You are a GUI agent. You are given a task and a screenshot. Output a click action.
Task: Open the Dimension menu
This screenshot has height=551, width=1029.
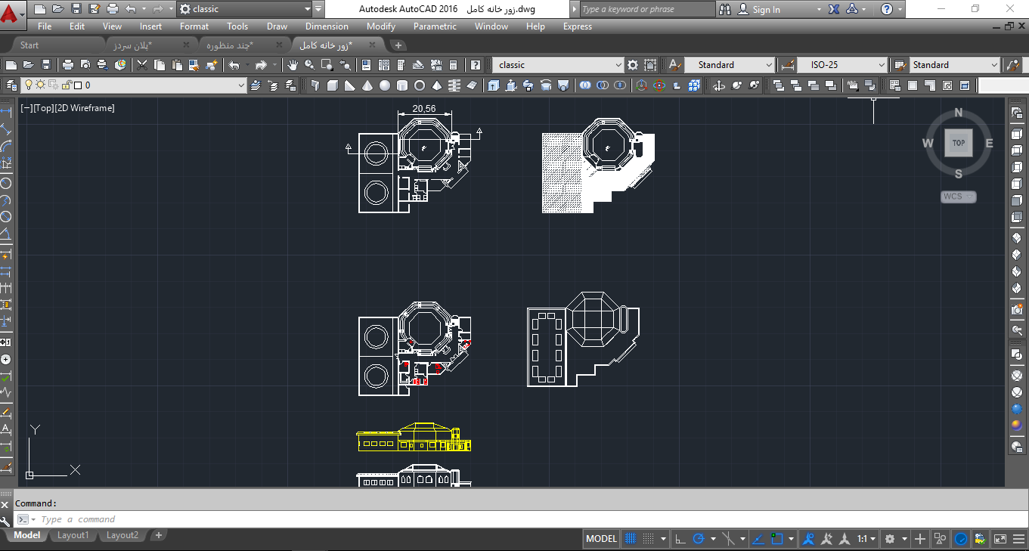click(327, 26)
